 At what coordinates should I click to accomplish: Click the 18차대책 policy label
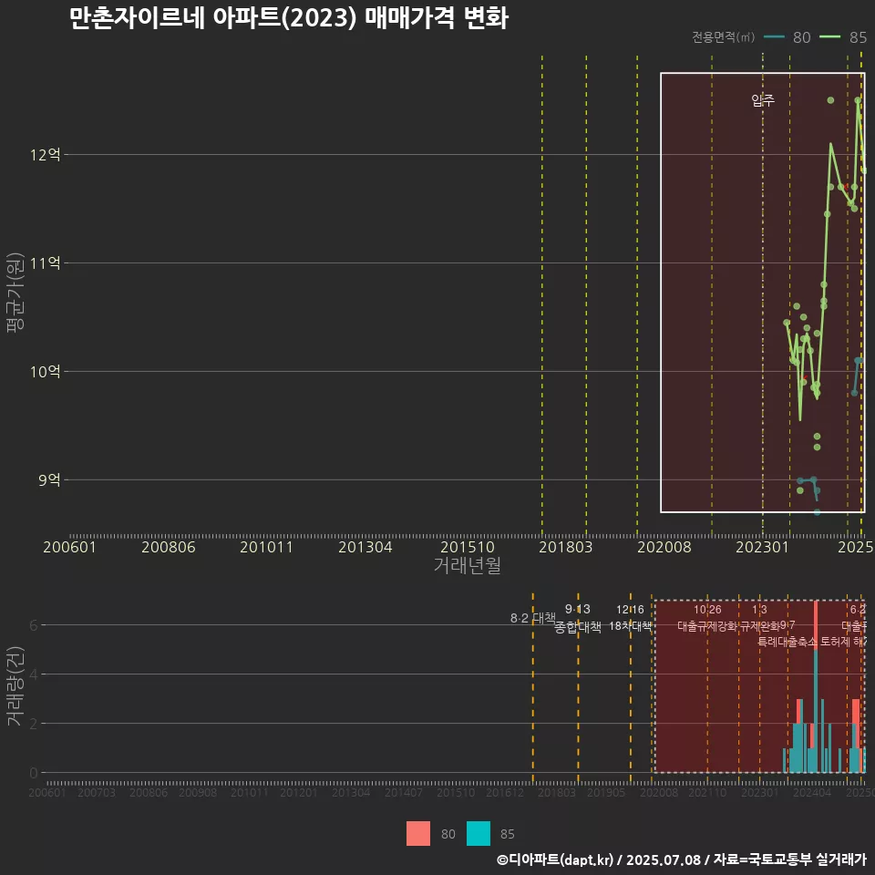pyautogui.click(x=630, y=625)
